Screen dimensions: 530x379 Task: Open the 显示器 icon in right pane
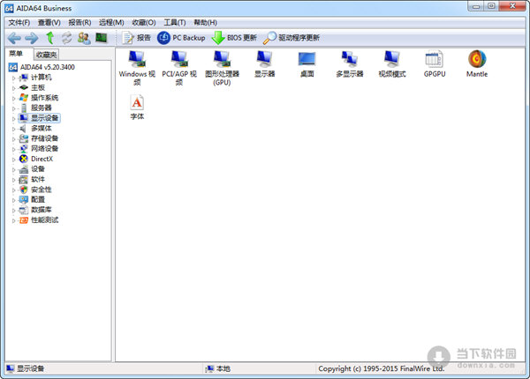tap(264, 63)
